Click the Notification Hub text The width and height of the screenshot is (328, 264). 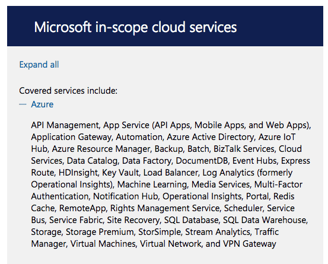click(x=125, y=196)
